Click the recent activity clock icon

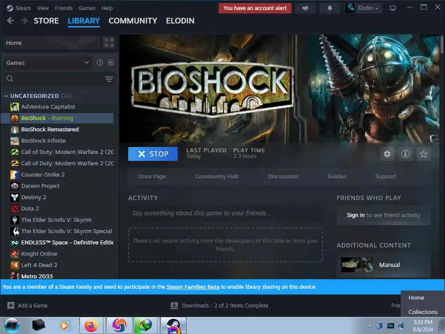click(x=100, y=63)
